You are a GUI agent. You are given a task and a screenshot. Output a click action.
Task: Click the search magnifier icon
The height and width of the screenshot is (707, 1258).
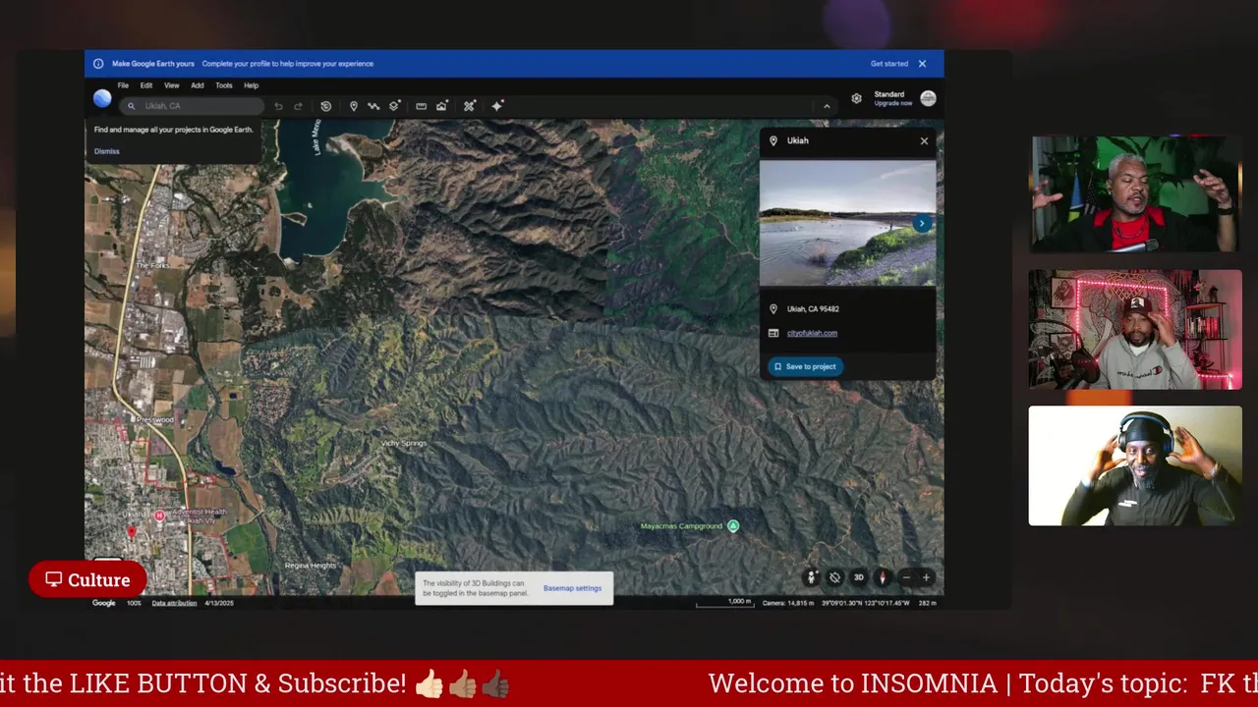[x=131, y=106]
